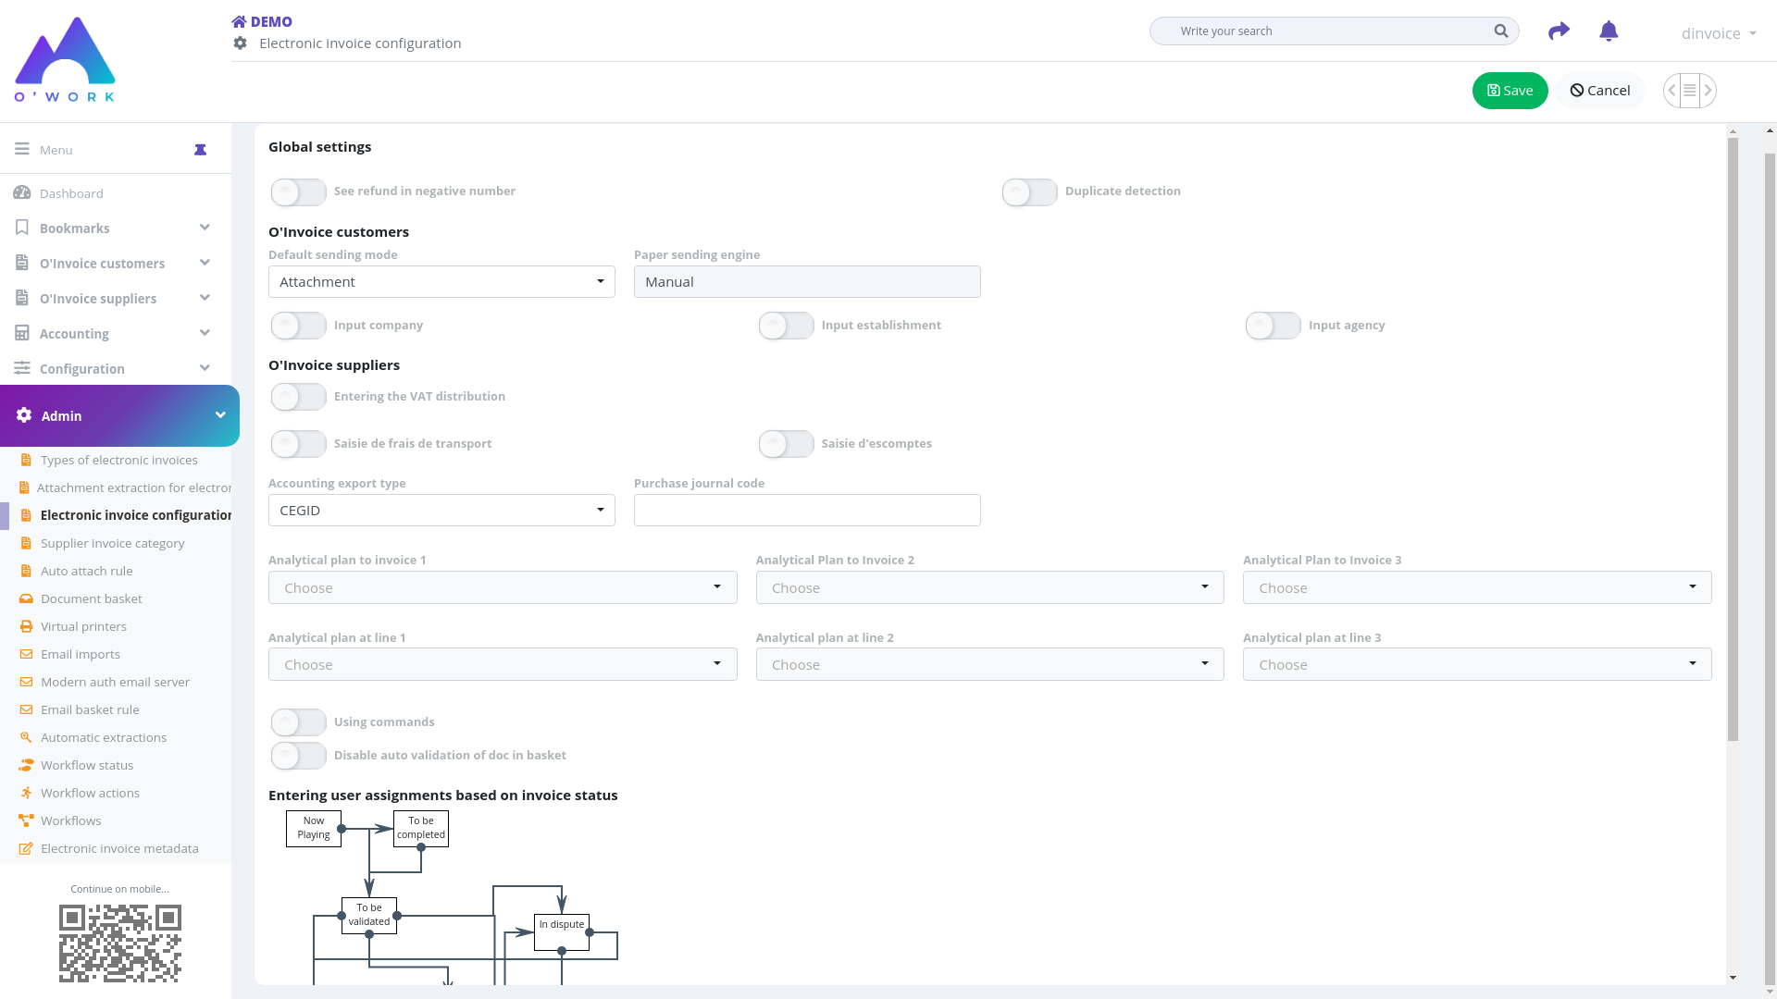Open the Default sending mode dropdown
The width and height of the screenshot is (1777, 999).
click(x=441, y=282)
